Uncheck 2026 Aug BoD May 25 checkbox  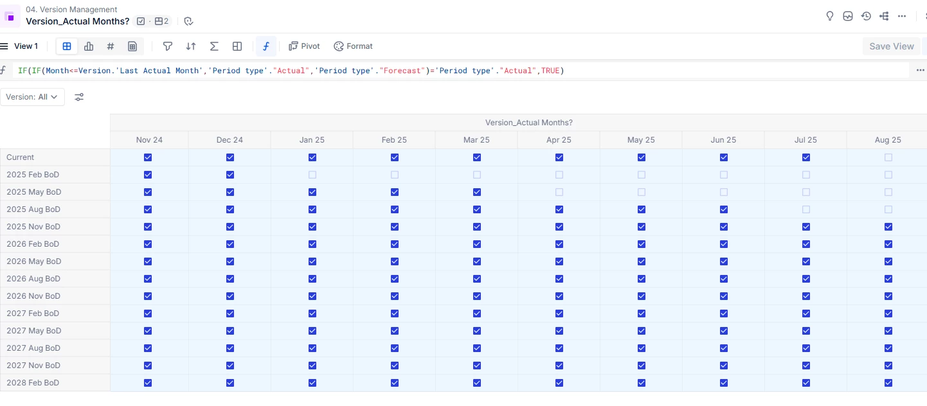tap(642, 279)
